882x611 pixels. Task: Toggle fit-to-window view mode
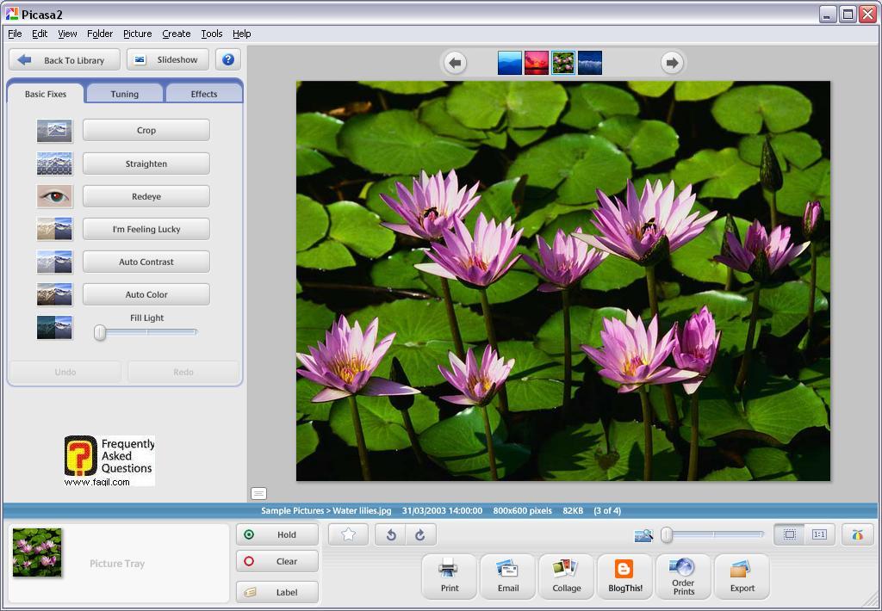789,534
